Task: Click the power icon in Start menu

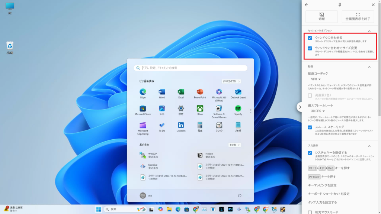Action: click(240, 195)
